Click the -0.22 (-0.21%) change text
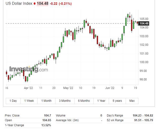 (61, 4)
